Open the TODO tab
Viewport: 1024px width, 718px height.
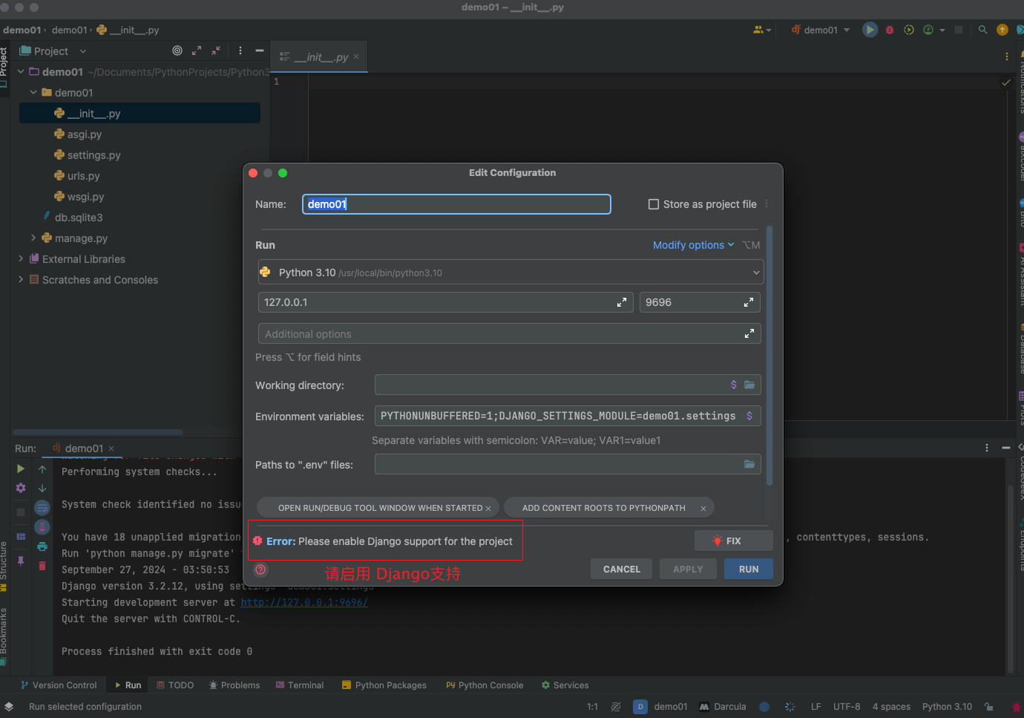click(175, 685)
